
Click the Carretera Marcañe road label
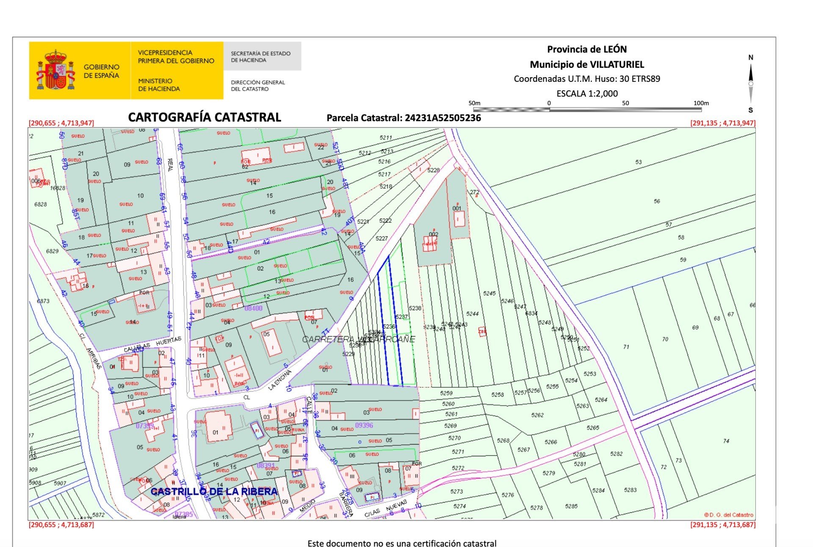[x=358, y=339]
